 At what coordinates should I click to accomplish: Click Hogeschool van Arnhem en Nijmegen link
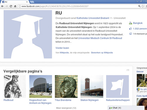pyautogui.click(x=40, y=101)
